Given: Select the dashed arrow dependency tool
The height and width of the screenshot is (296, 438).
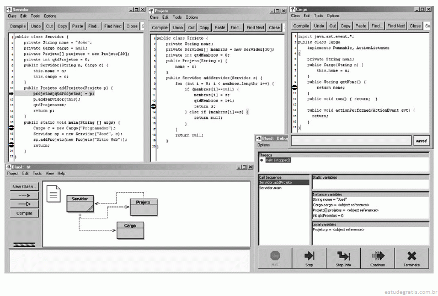Looking at the screenshot, I should click(x=24, y=195).
